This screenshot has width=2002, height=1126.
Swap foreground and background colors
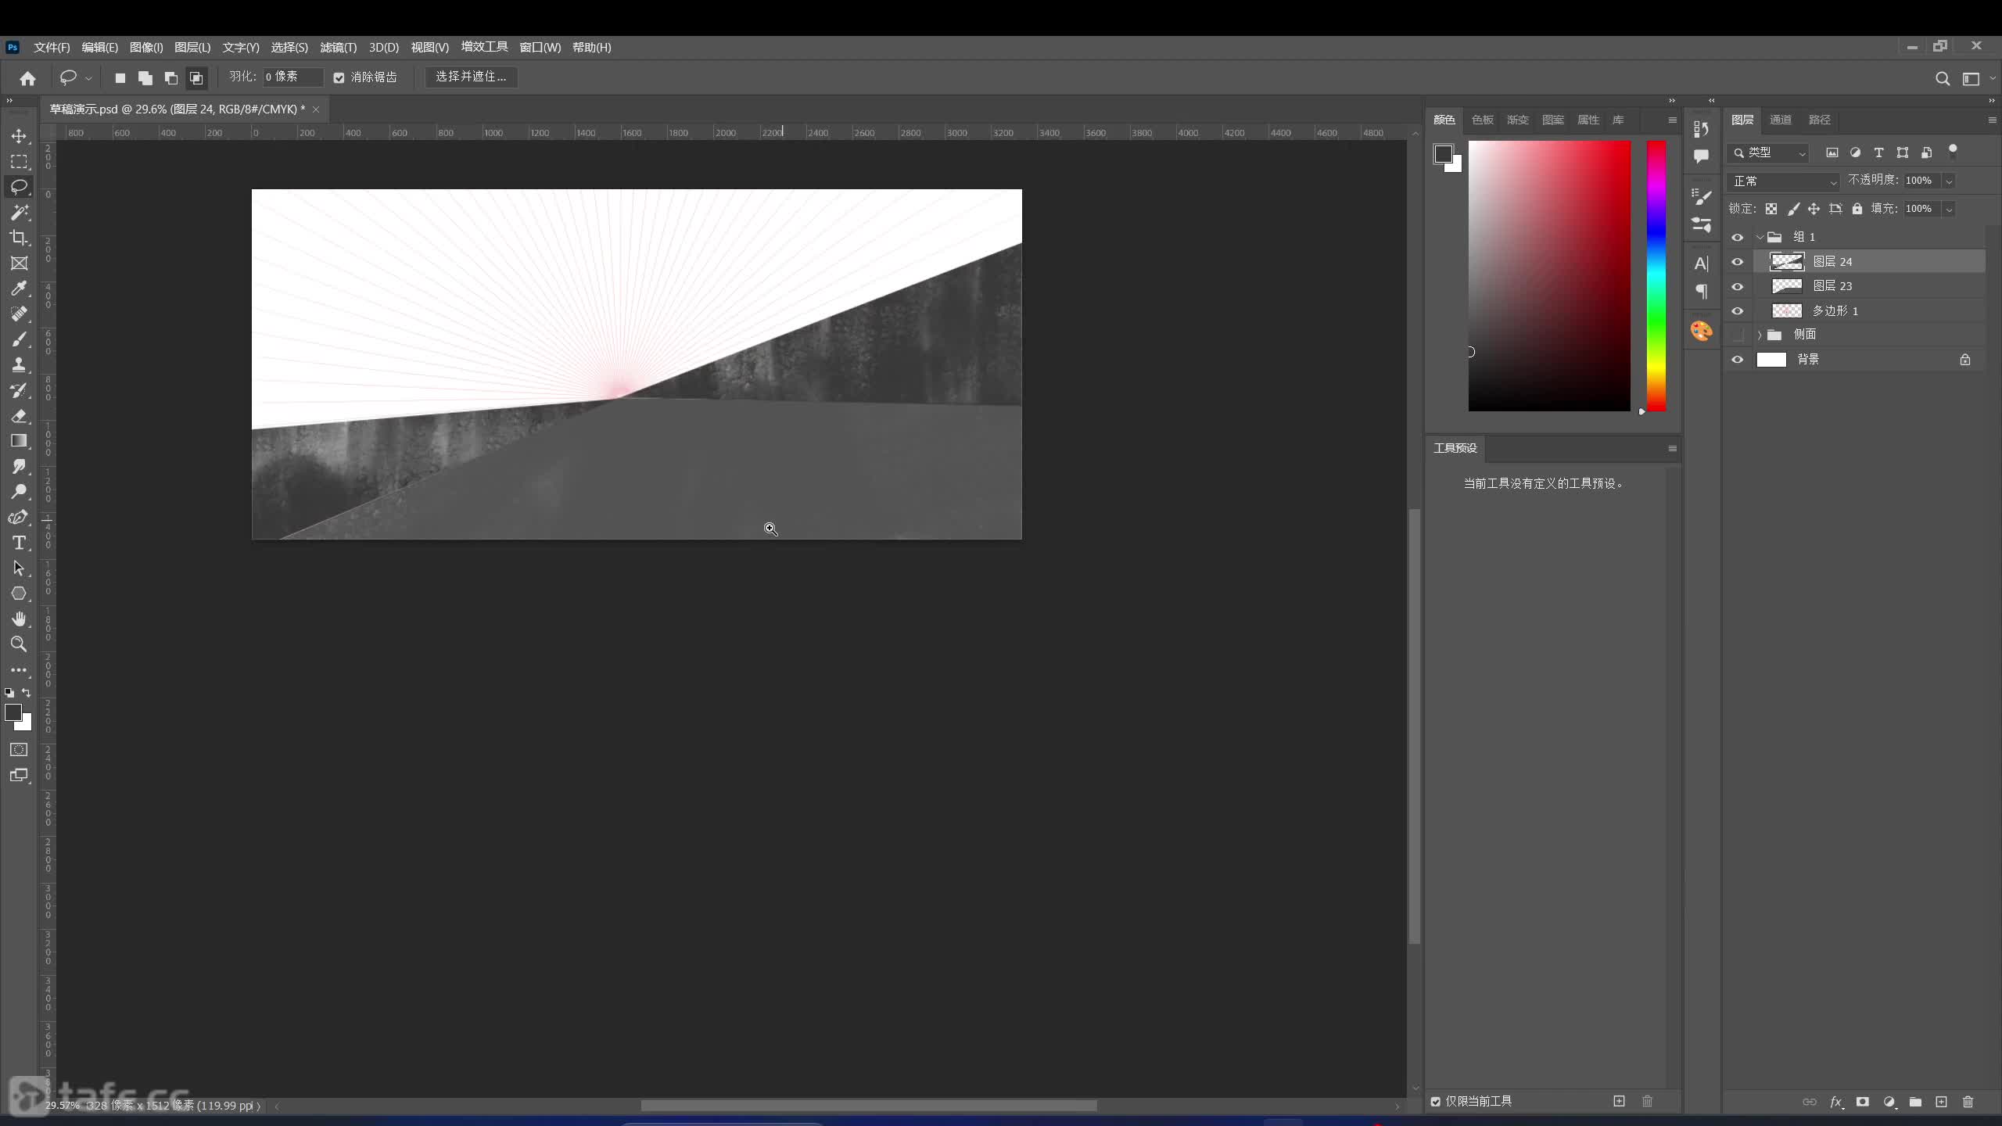[x=27, y=693]
